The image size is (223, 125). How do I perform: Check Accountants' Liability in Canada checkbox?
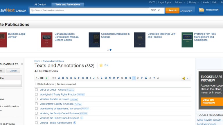(36, 104)
